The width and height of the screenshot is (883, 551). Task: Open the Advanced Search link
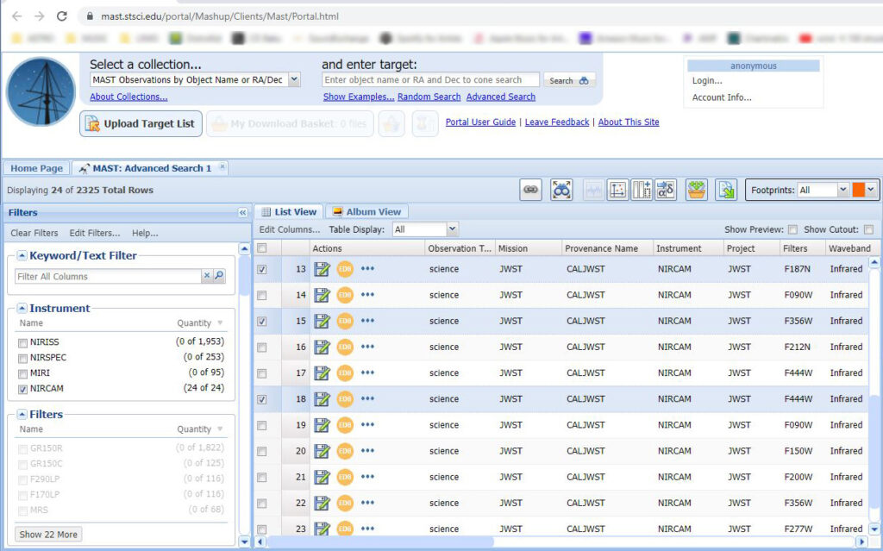coord(500,97)
